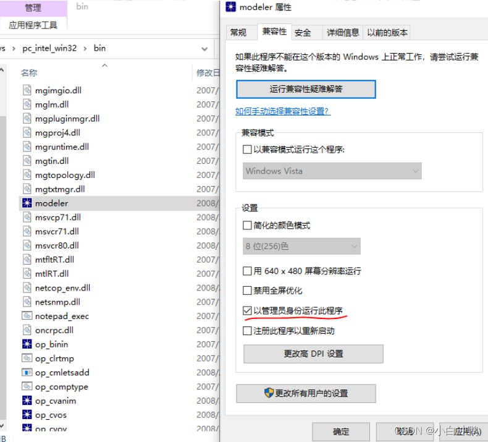Select the mgtopology.dll file name
The image size is (488, 442).
coord(65,175)
